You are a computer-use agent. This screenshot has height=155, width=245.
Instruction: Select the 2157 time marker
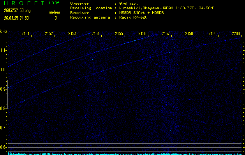coord(166,34)
